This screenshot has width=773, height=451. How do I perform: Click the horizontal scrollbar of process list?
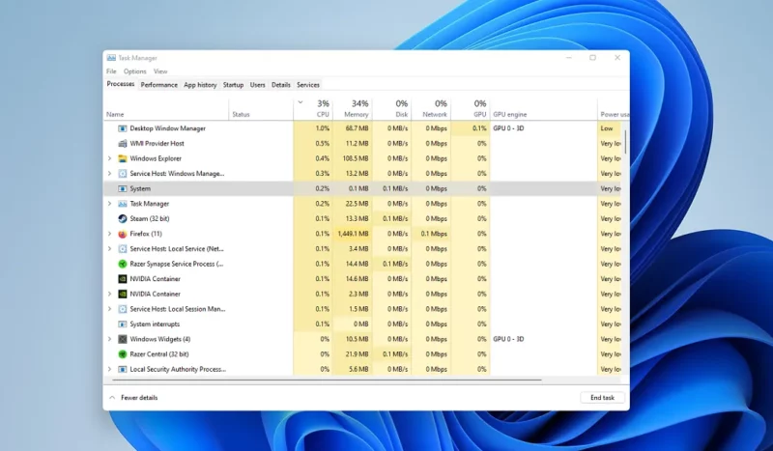coord(327,381)
